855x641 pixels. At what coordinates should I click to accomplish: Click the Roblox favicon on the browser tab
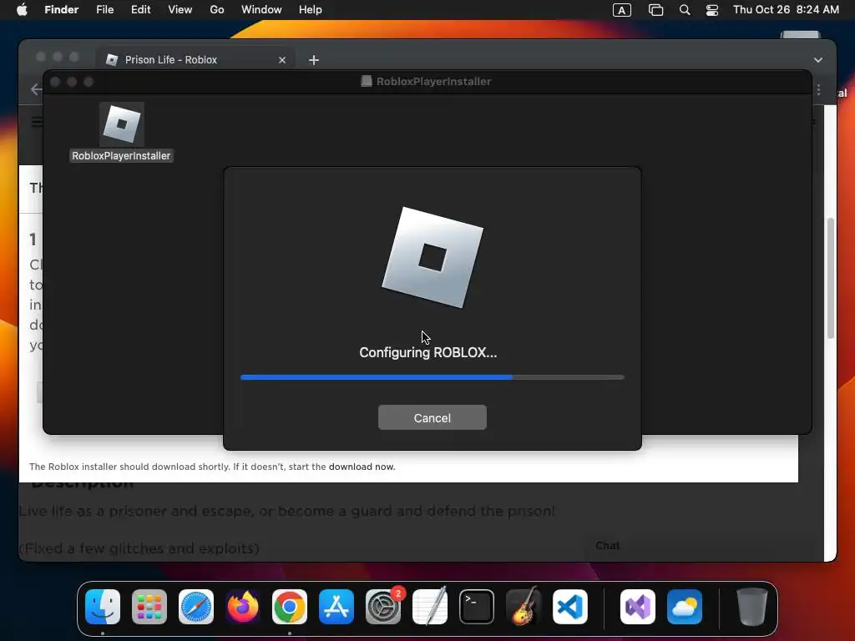click(112, 60)
